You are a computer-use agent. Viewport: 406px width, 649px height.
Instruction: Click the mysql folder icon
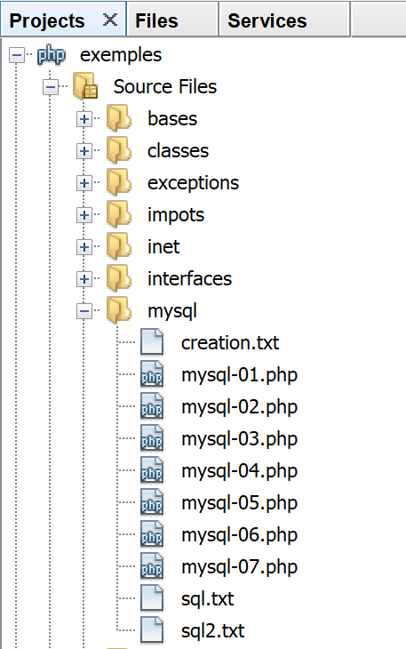119,310
